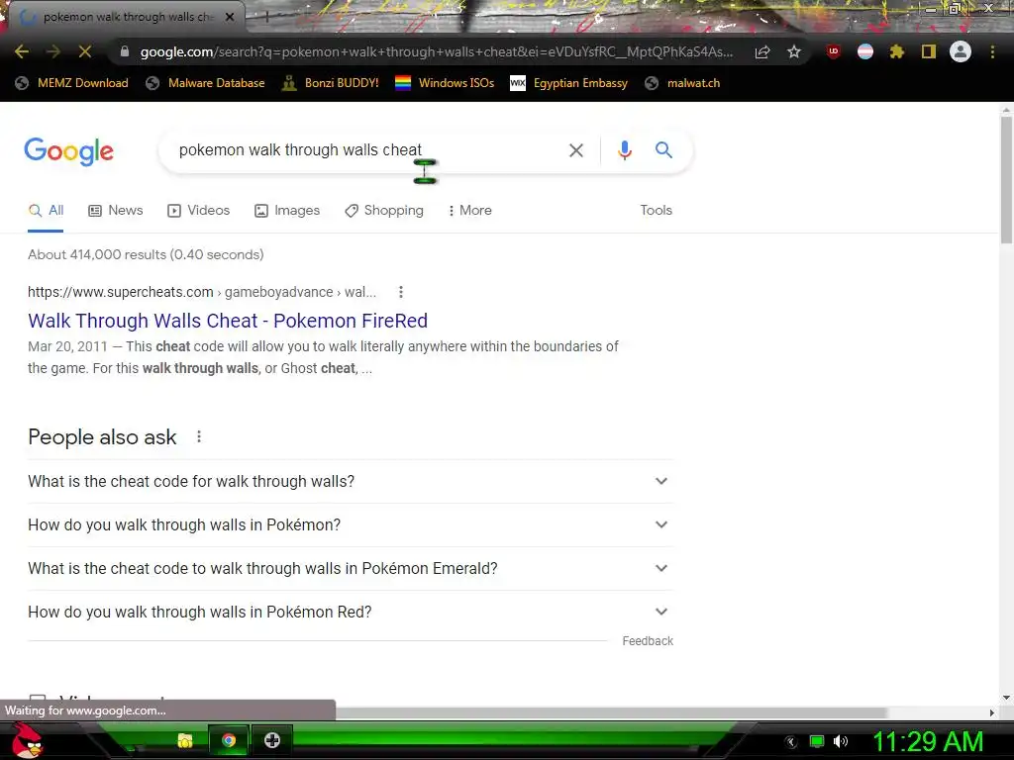This screenshot has width=1014, height=760.
Task: Open the uBlock Origin extension icon
Action: 834,51
